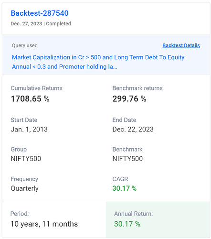Select the Benchmark value NIFTY500
The height and width of the screenshot is (239, 211).
pos(127,159)
